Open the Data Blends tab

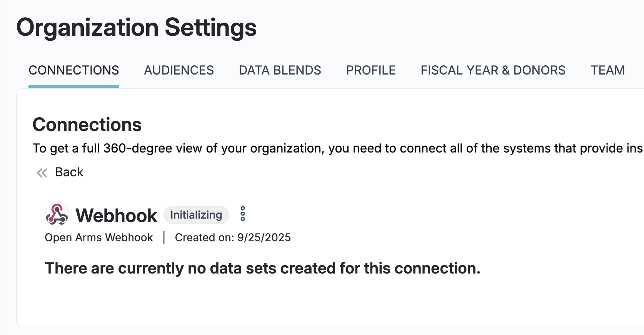(x=280, y=70)
